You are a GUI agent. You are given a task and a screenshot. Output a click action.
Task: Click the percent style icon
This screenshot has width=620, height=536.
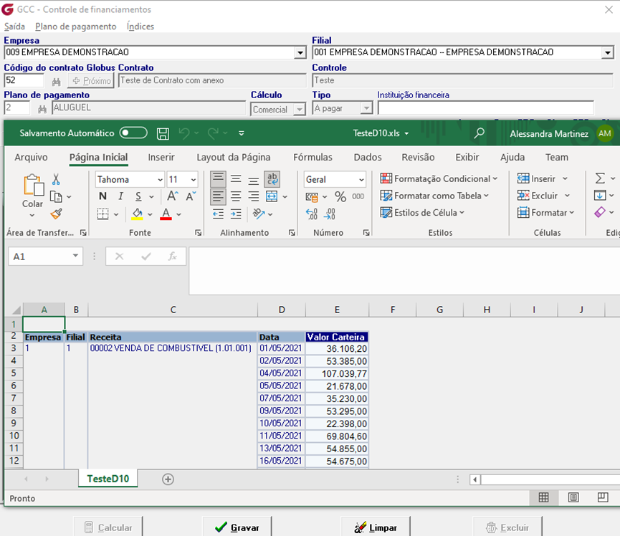click(340, 196)
